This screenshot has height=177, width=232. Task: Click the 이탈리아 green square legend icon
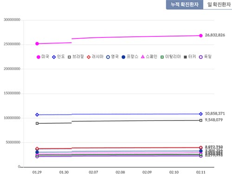[x=162, y=57]
